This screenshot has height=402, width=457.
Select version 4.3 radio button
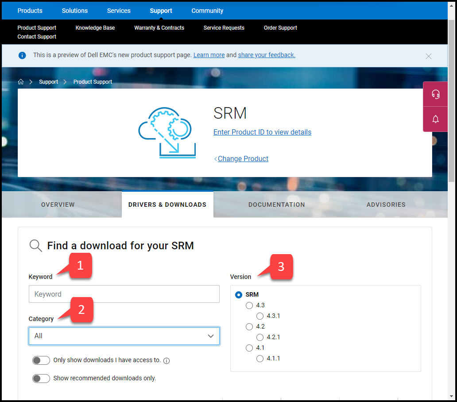pyautogui.click(x=249, y=305)
